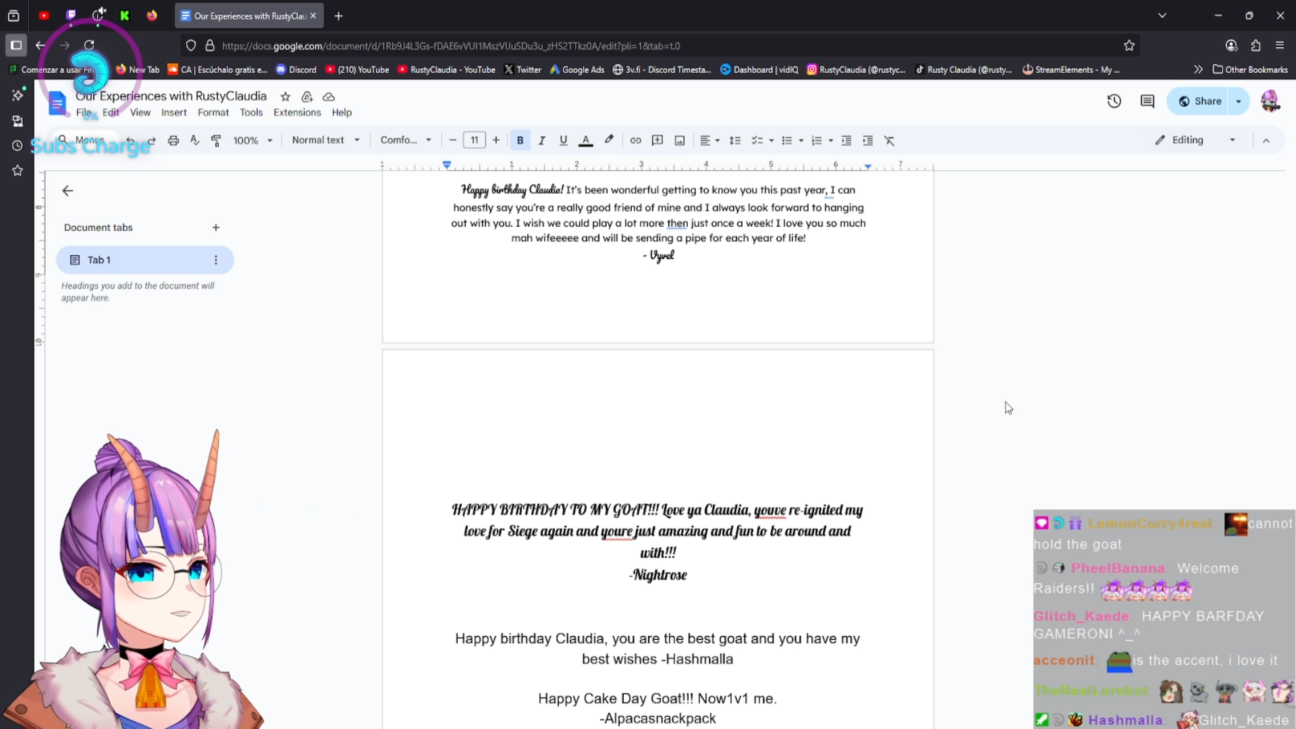1296x729 pixels.
Task: Open Normal text style dropdown
Action: 326,140
